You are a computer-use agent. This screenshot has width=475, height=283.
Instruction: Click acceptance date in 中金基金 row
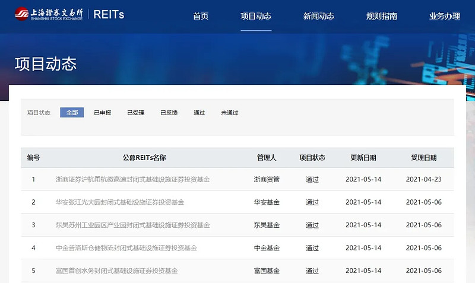[424, 248]
